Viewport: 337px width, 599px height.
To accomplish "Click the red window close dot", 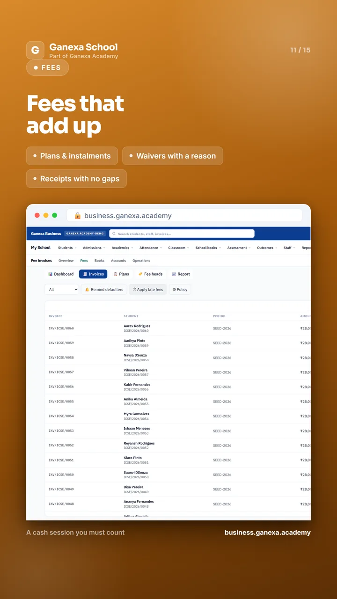I will (37, 215).
